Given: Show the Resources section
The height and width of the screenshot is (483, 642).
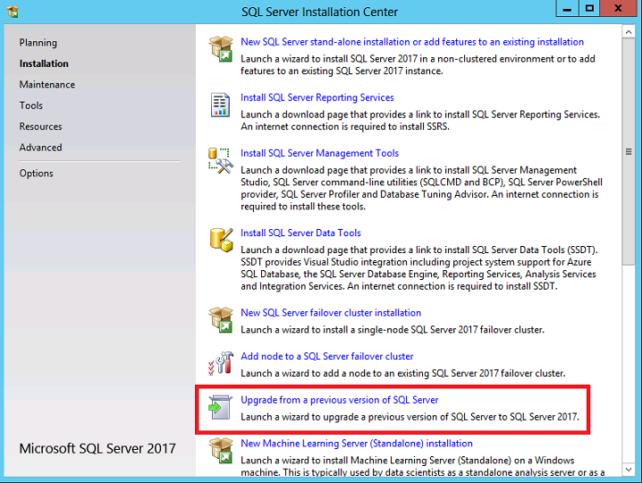Looking at the screenshot, I should [x=40, y=126].
